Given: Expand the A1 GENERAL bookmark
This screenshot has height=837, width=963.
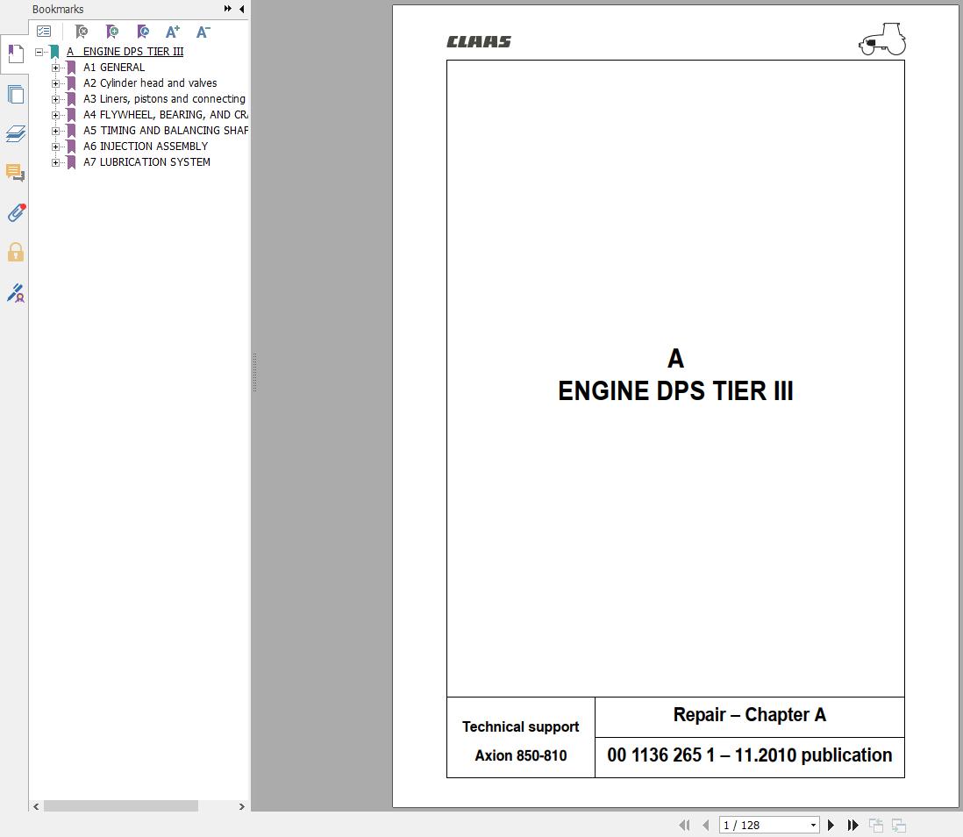Looking at the screenshot, I should 55,68.
